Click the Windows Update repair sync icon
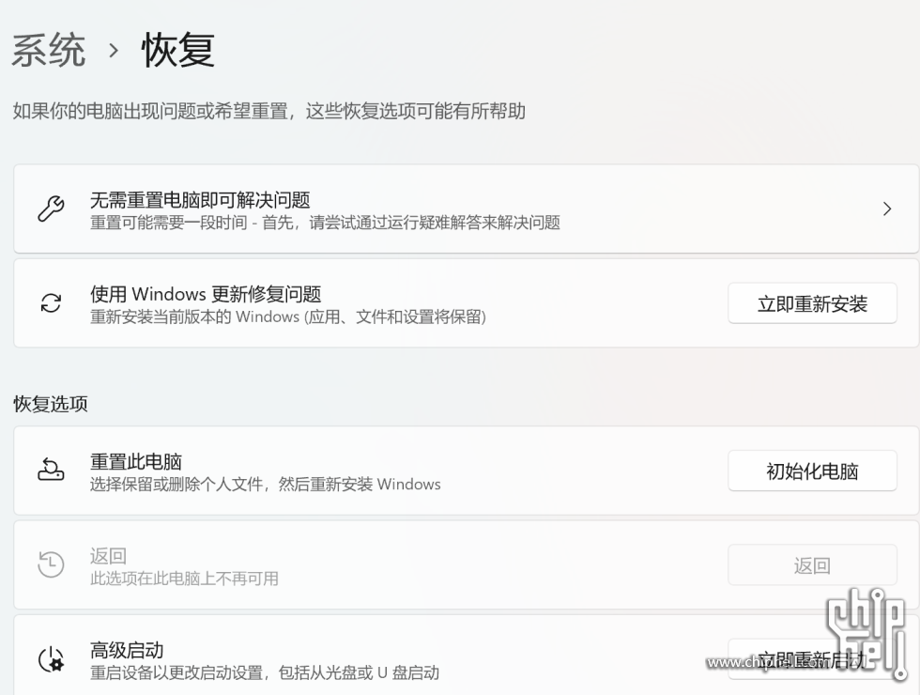Image resolution: width=920 pixels, height=695 pixels. (51, 302)
